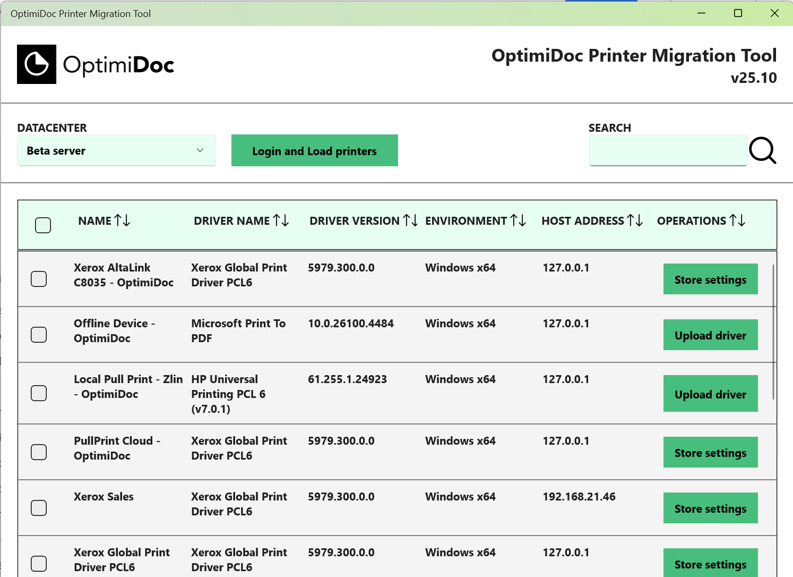
Task: Upload driver for Offline Device printer
Action: click(x=710, y=335)
